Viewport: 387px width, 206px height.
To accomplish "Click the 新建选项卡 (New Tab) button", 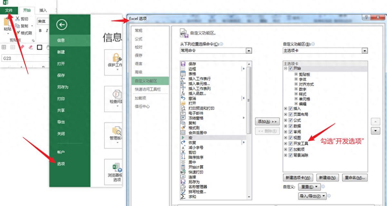I will click(298, 178).
